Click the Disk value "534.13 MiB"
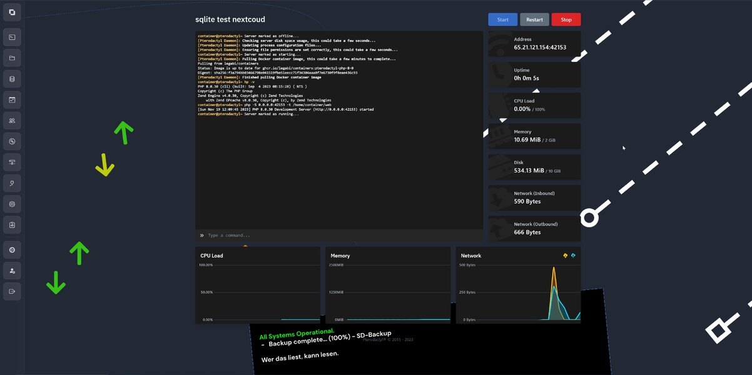Image resolution: width=752 pixels, height=375 pixels. pos(529,170)
